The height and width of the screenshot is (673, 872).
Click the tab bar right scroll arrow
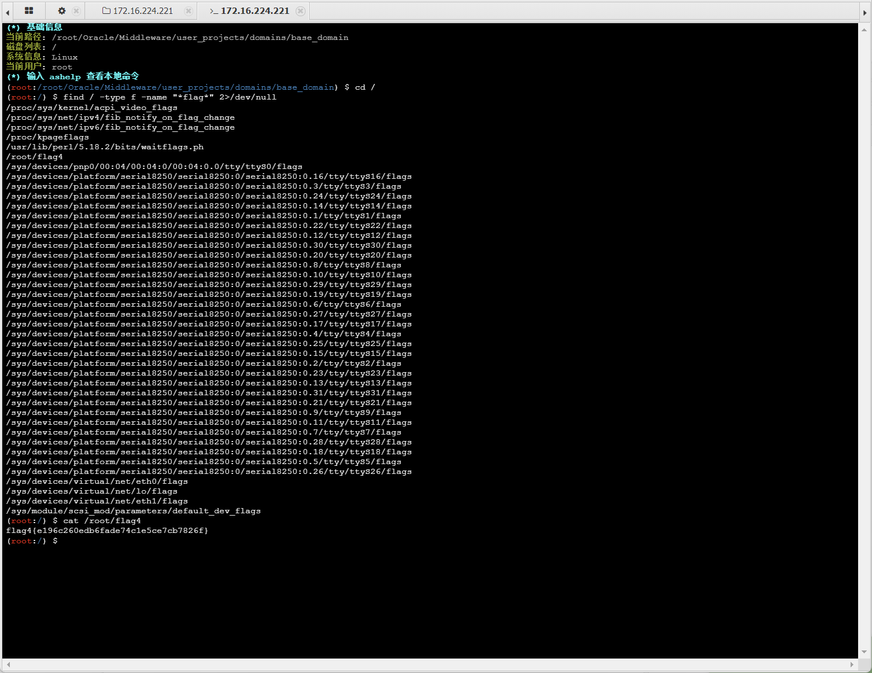click(x=864, y=11)
